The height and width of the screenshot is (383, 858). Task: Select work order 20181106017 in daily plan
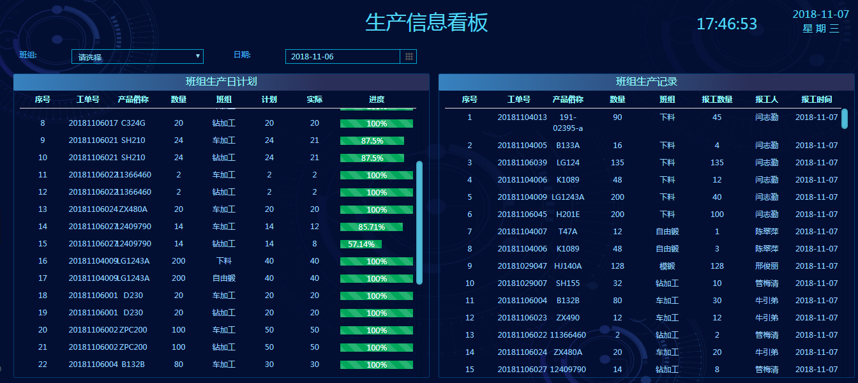(x=93, y=123)
